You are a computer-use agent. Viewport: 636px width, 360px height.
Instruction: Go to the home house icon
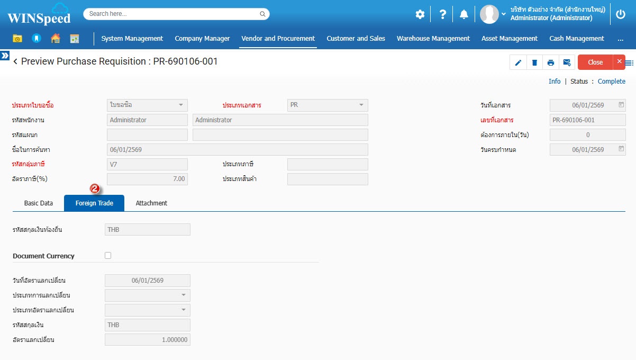pos(55,39)
